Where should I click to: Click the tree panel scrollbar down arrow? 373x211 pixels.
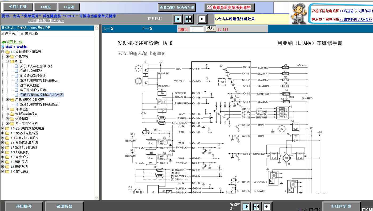click(97, 198)
